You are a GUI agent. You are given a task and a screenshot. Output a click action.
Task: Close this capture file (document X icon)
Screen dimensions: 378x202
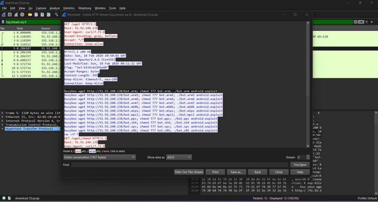click(42, 14)
